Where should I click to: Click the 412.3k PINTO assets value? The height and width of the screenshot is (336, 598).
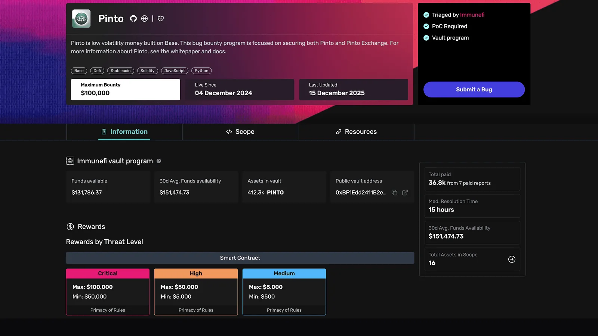point(265,193)
